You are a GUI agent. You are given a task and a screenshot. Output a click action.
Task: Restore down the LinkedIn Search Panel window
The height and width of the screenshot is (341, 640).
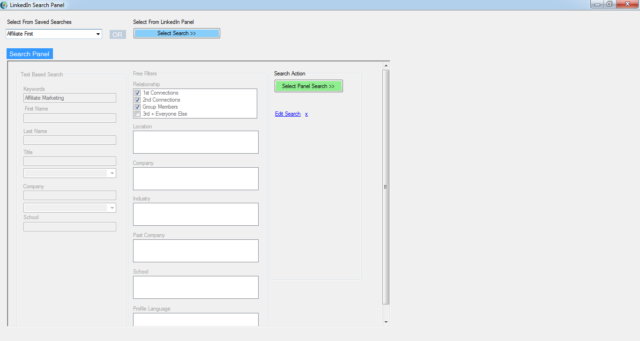coord(610,4)
